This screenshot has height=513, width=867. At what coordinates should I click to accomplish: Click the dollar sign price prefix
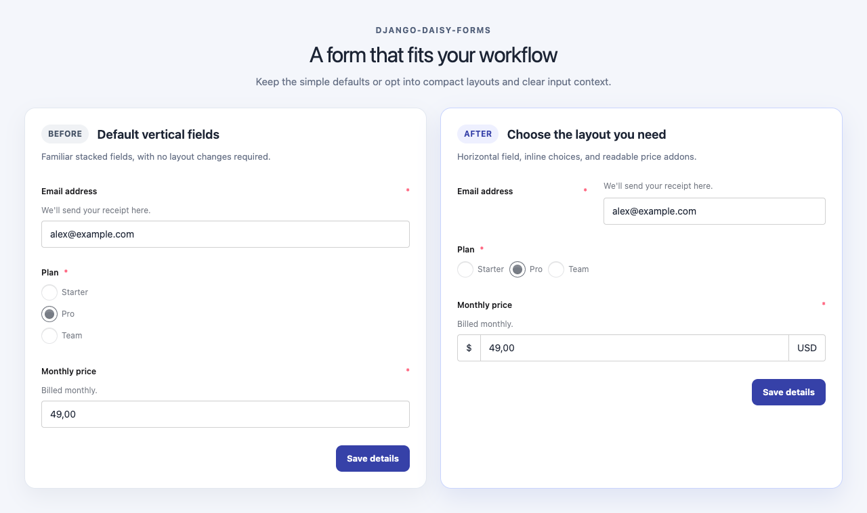469,348
